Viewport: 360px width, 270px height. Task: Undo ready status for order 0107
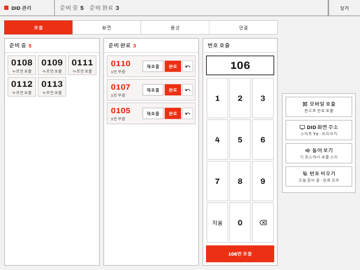188,90
